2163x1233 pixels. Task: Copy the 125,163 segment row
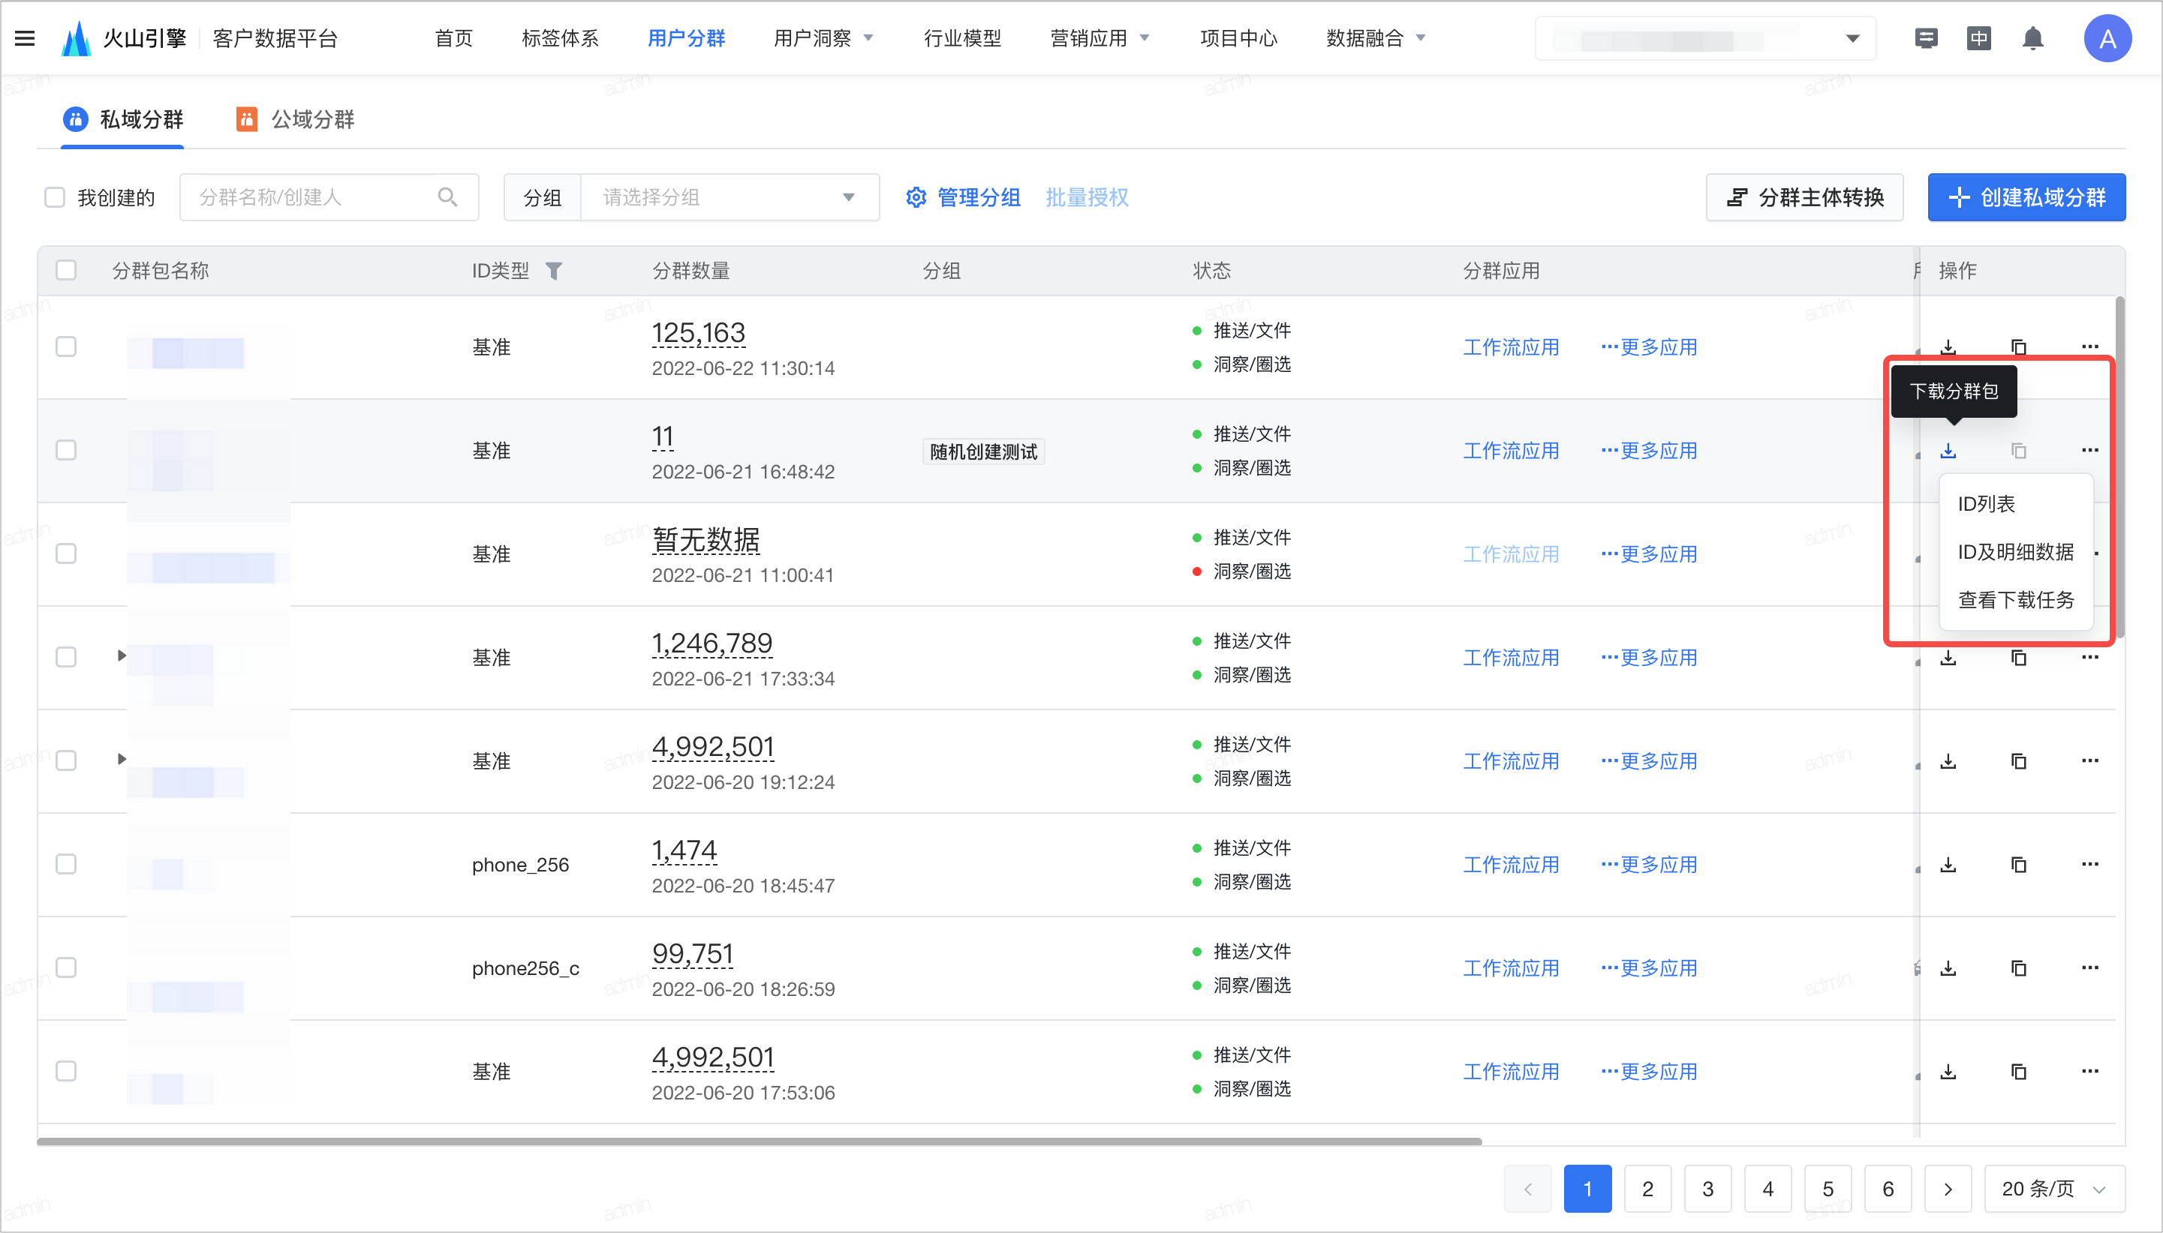pos(2019,347)
